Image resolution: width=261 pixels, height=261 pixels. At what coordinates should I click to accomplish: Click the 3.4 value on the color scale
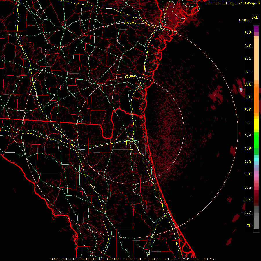[x=248, y=136]
